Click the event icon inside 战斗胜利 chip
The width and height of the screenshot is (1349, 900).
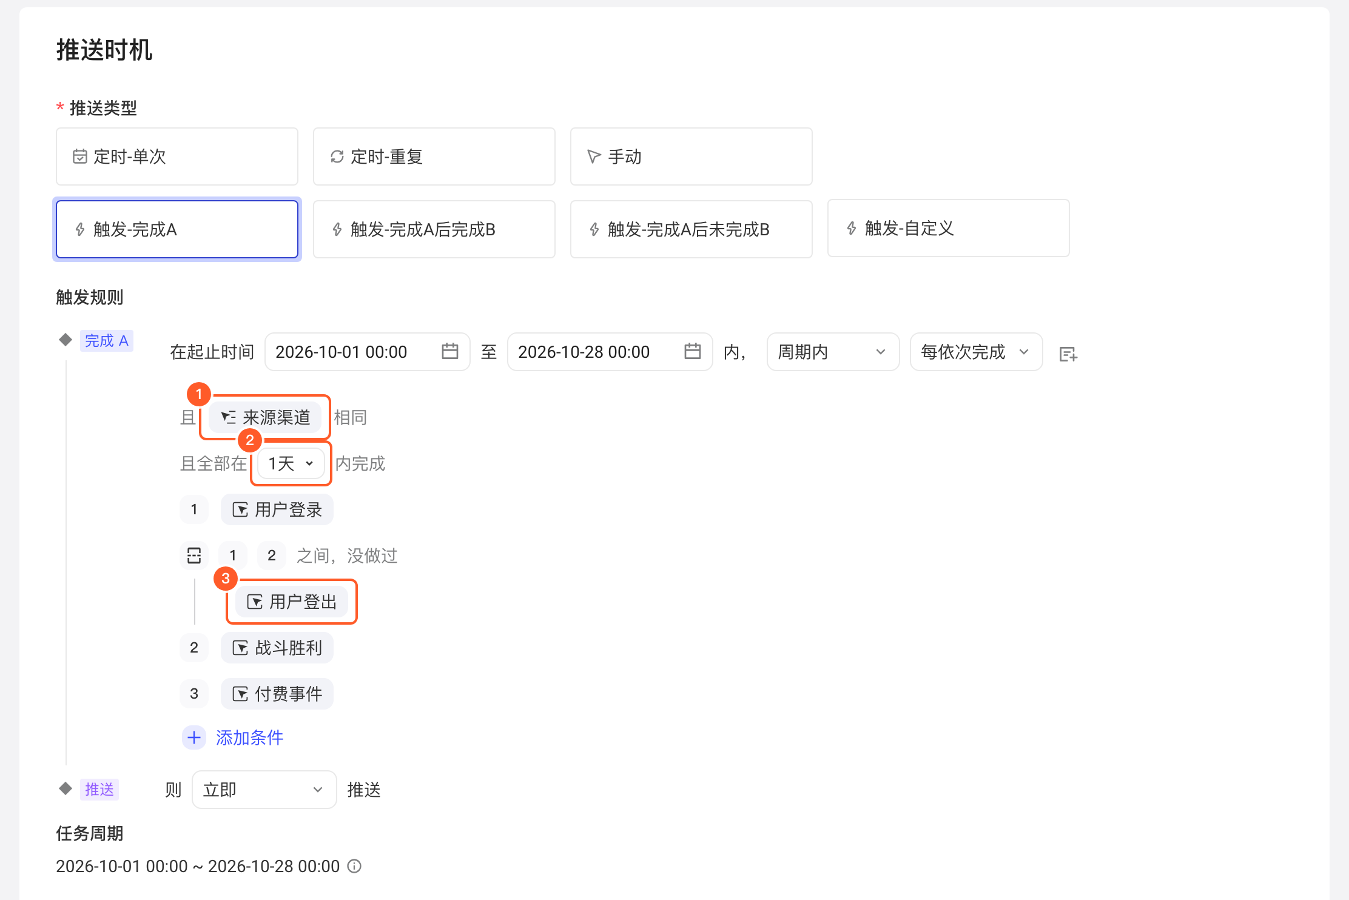(x=240, y=648)
